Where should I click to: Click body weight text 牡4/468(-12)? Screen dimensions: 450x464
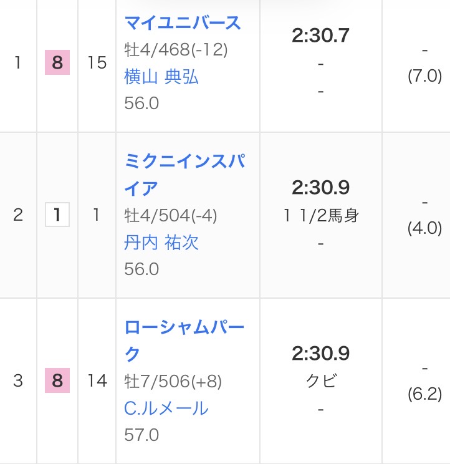click(176, 49)
